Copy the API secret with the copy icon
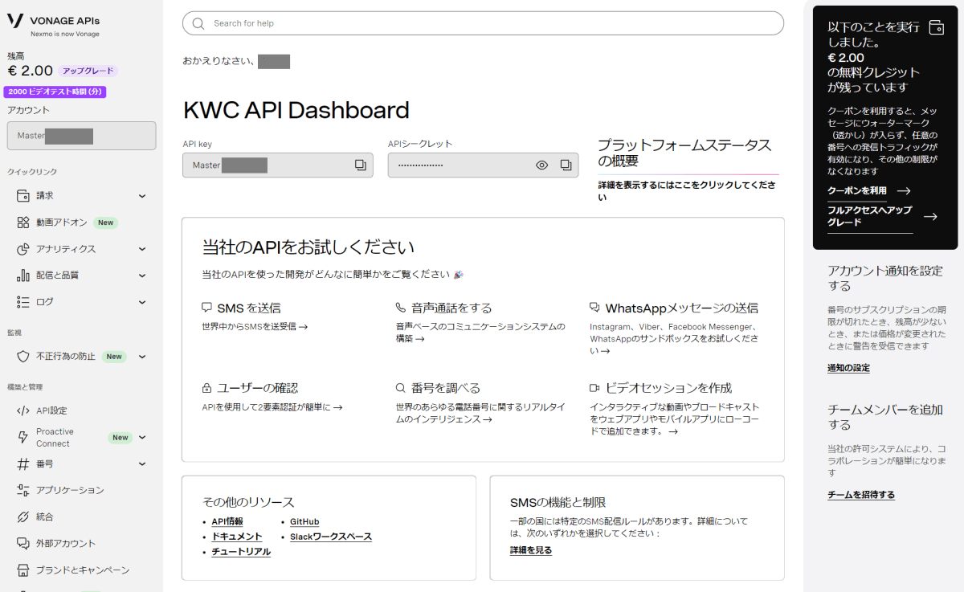This screenshot has width=964, height=592. [566, 165]
